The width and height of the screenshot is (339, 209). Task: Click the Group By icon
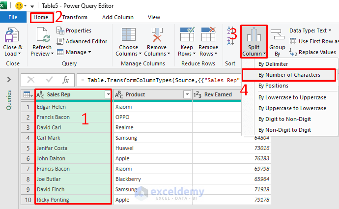click(278, 34)
